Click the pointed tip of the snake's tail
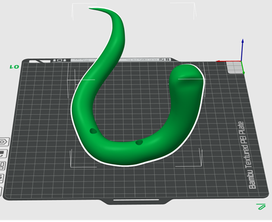 coord(91,8)
